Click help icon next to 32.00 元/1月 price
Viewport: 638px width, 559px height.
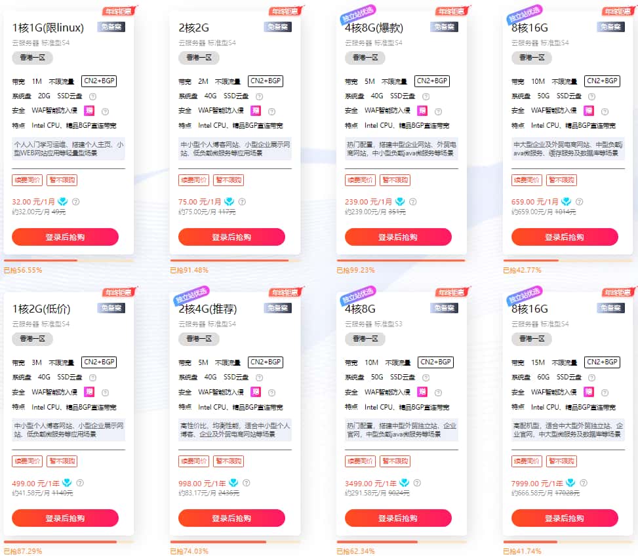(x=75, y=202)
